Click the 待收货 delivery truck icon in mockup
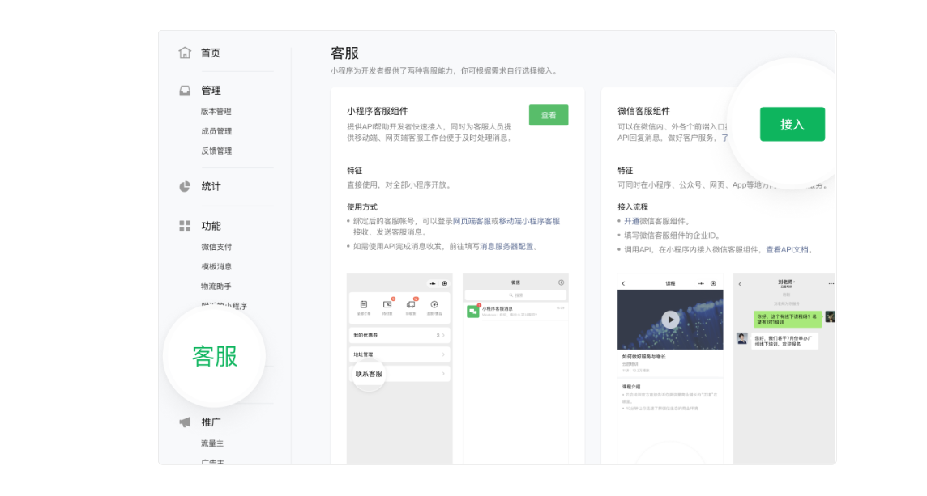The width and height of the screenshot is (927, 496). pos(411,305)
